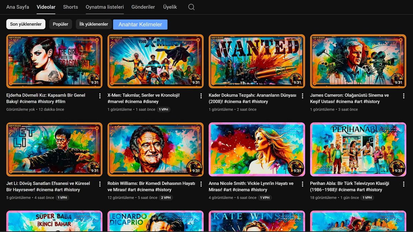413x232 pixels.
Task: Go to Oynatma listeleri tab
Action: [x=105, y=7]
